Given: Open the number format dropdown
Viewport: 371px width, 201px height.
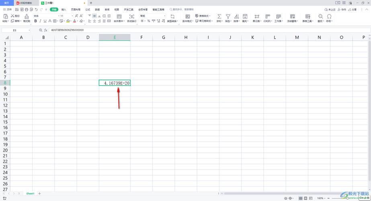Looking at the screenshot, I should [x=165, y=16].
